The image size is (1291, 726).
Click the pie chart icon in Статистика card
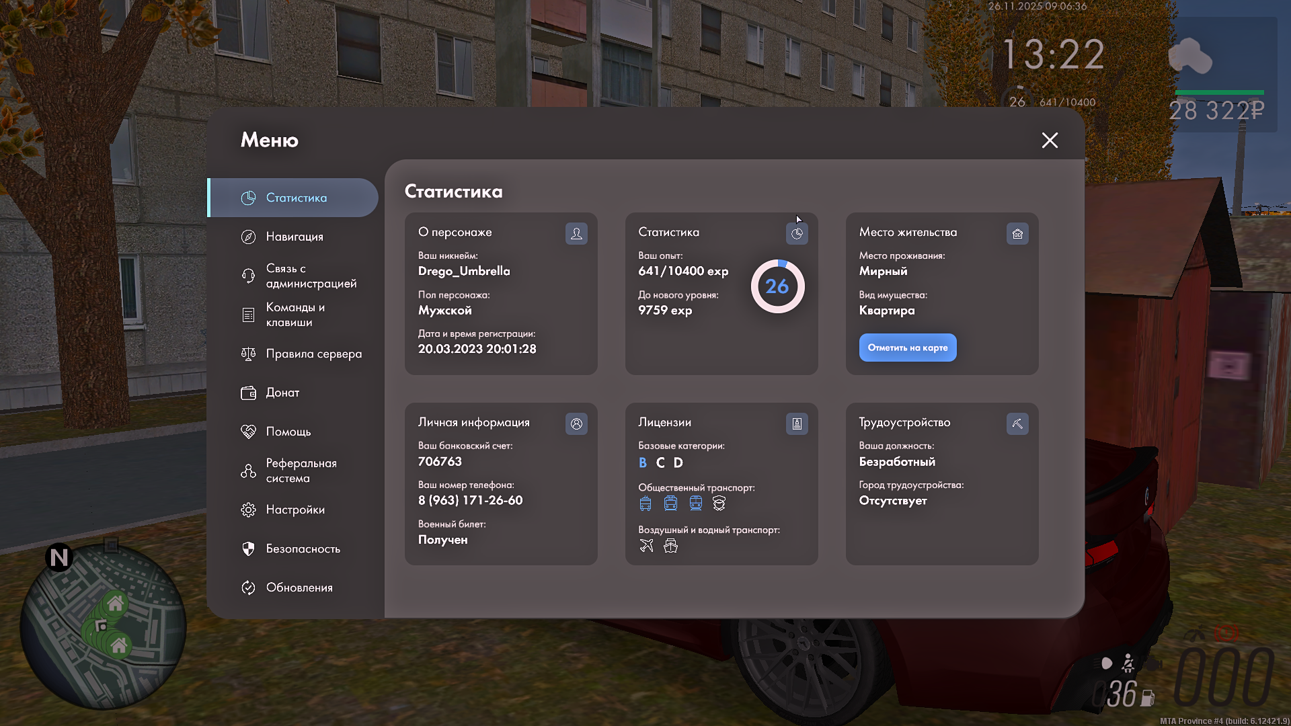tap(797, 233)
